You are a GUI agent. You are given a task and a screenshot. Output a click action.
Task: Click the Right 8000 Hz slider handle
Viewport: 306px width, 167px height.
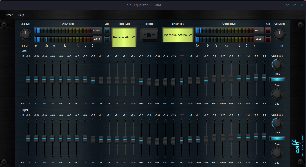tap(231, 138)
